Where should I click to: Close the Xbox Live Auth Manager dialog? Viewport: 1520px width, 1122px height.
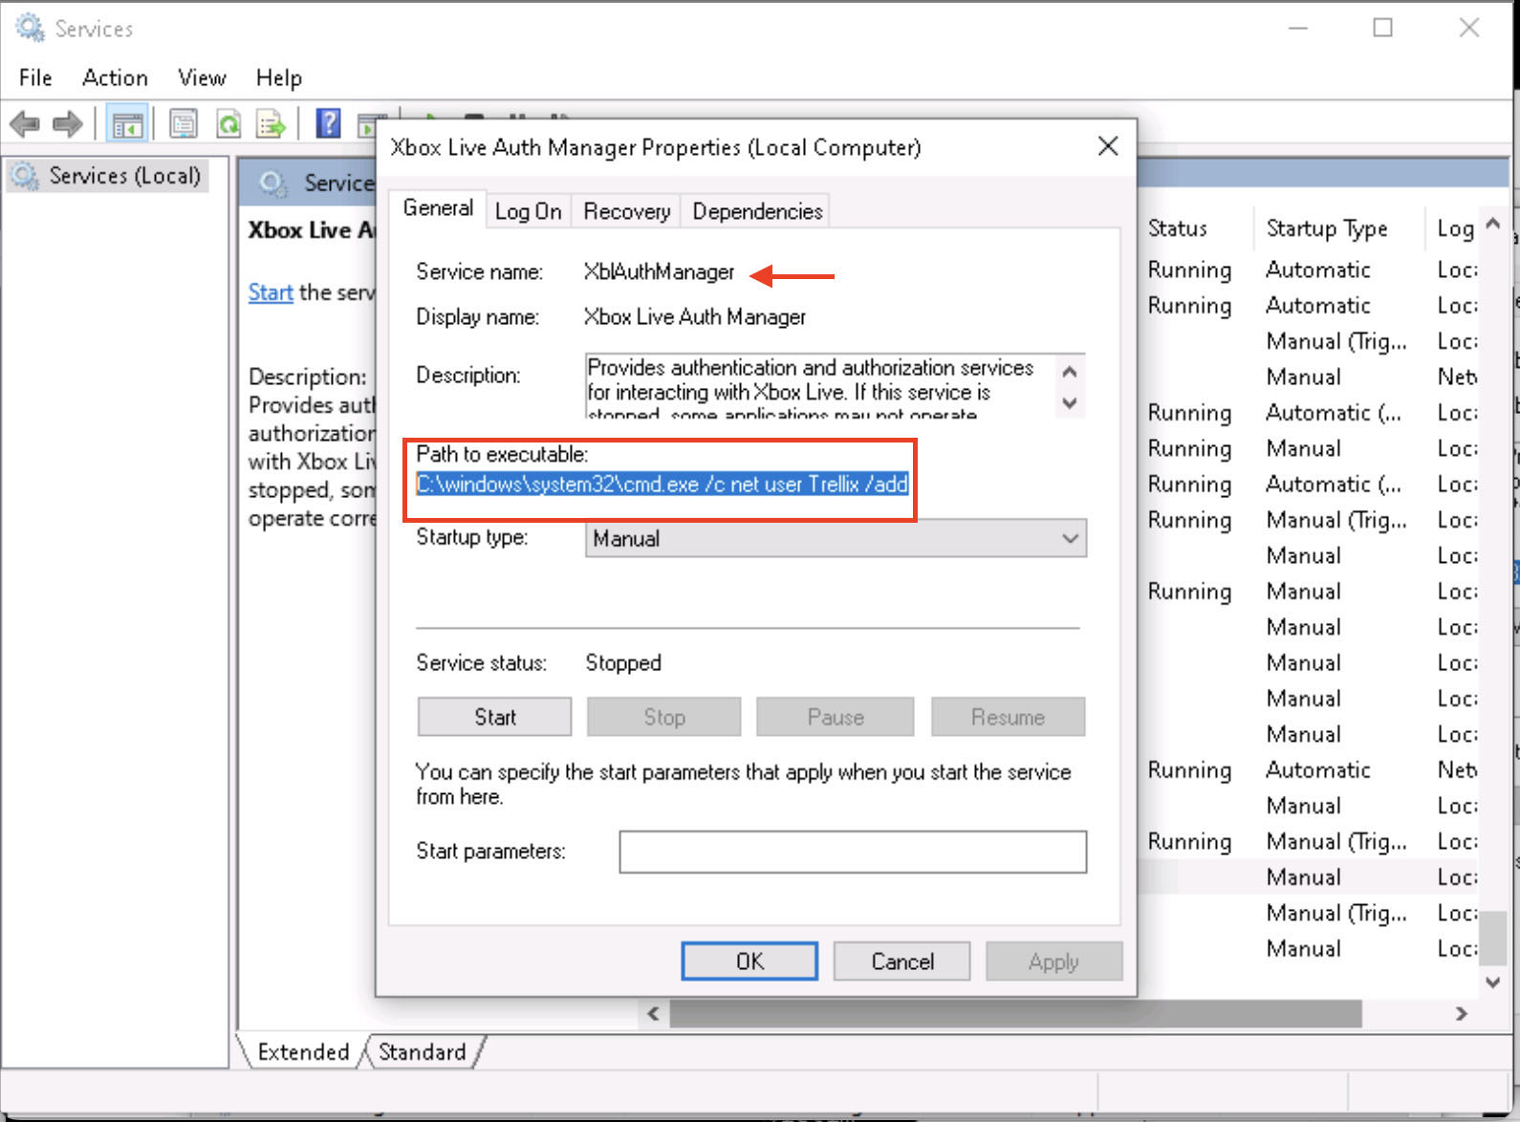1107,146
